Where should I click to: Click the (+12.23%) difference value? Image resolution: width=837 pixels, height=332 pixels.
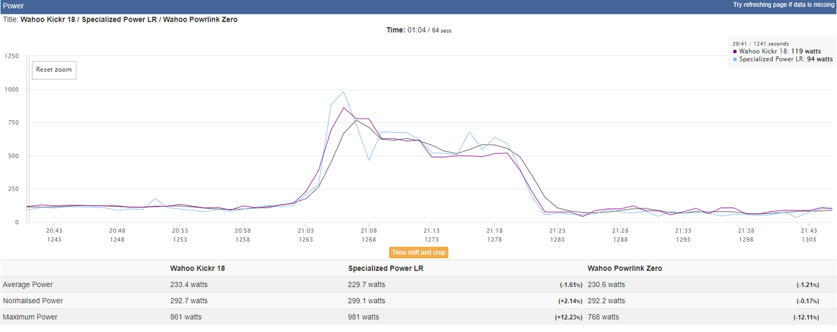click(x=570, y=317)
